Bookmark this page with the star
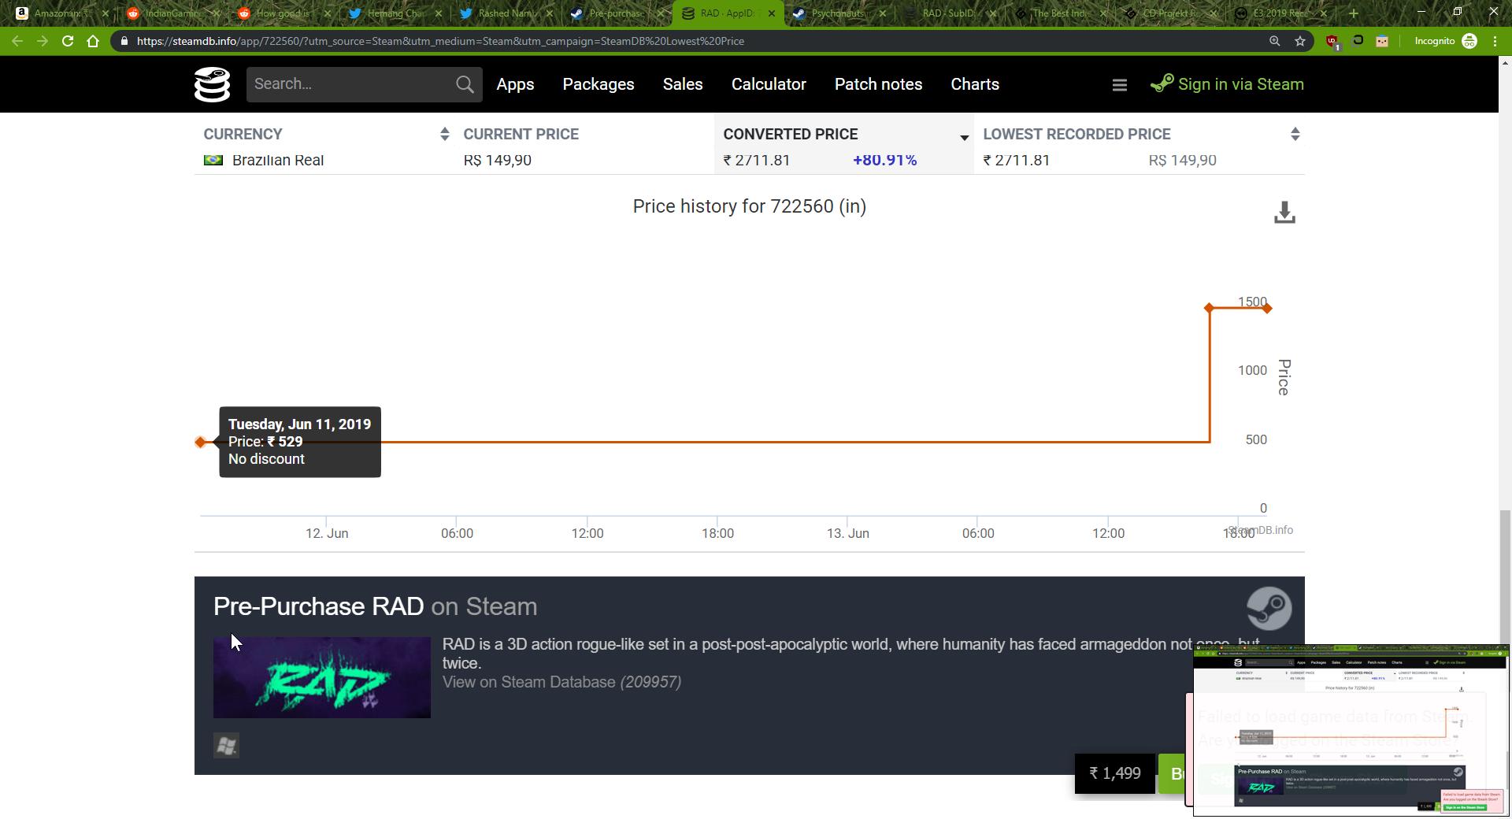 tap(1300, 41)
